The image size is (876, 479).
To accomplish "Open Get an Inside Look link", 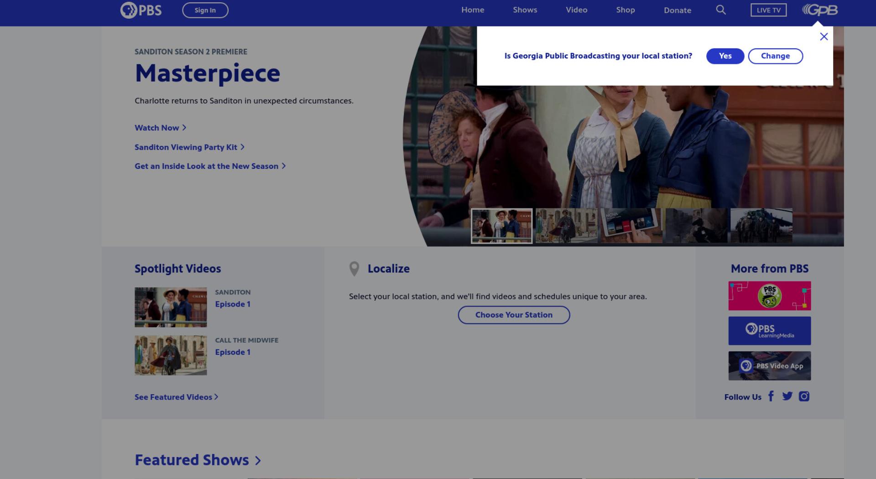I will pos(210,166).
